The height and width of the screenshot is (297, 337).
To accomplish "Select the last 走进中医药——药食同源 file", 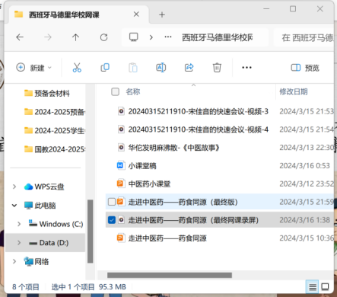I will coord(167,238).
